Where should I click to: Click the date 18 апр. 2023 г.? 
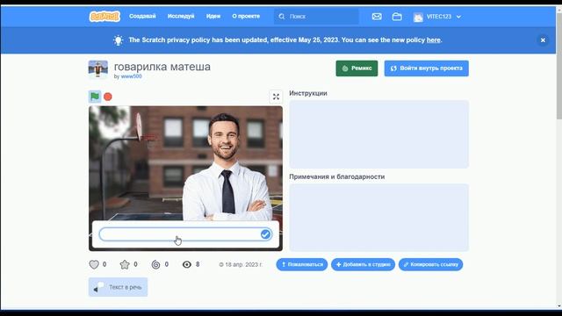click(x=243, y=264)
